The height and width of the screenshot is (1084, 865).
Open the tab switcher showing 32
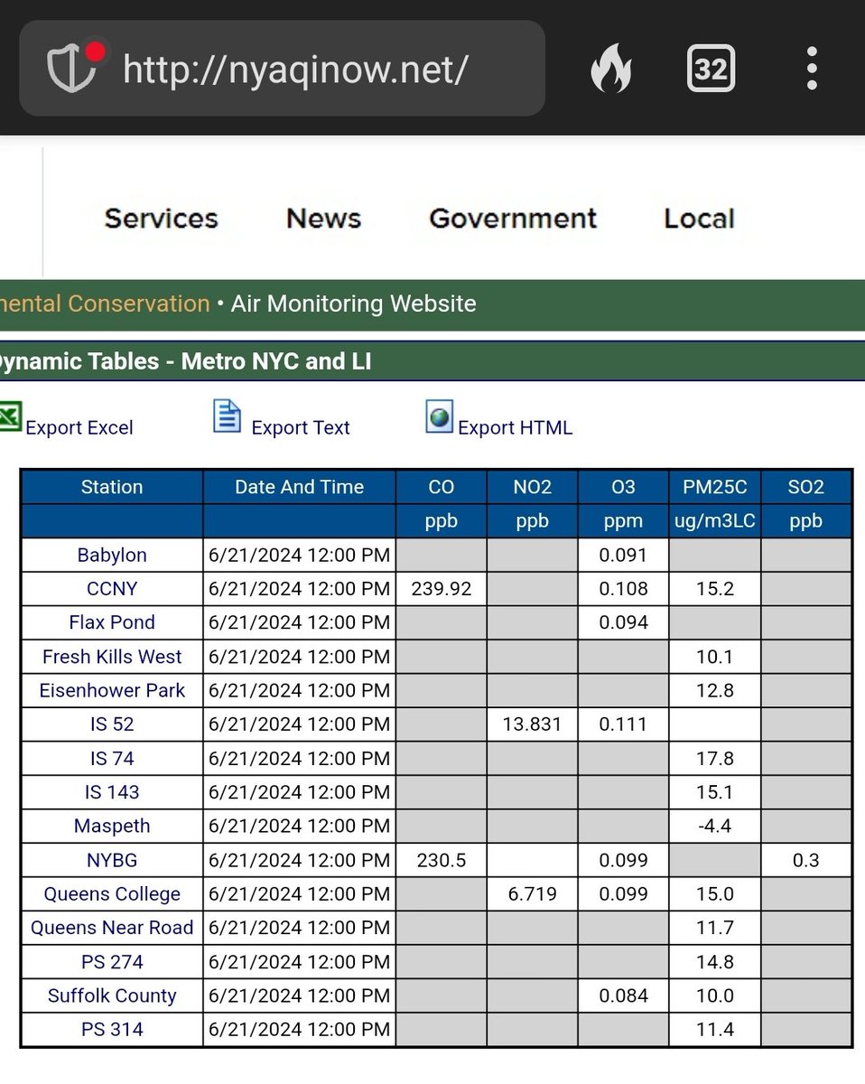coord(711,69)
